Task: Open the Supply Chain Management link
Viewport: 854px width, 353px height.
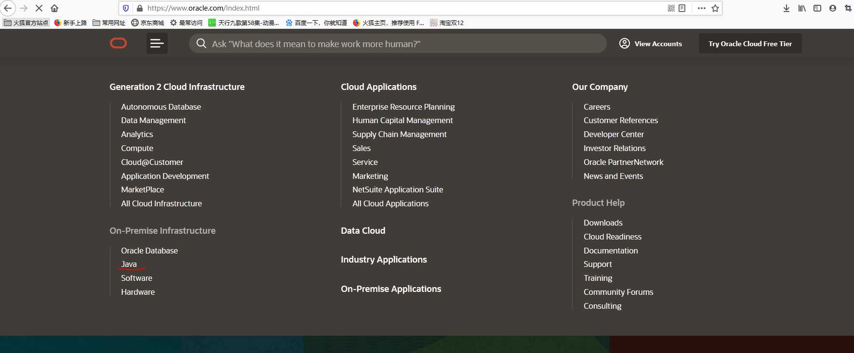Action: click(399, 134)
